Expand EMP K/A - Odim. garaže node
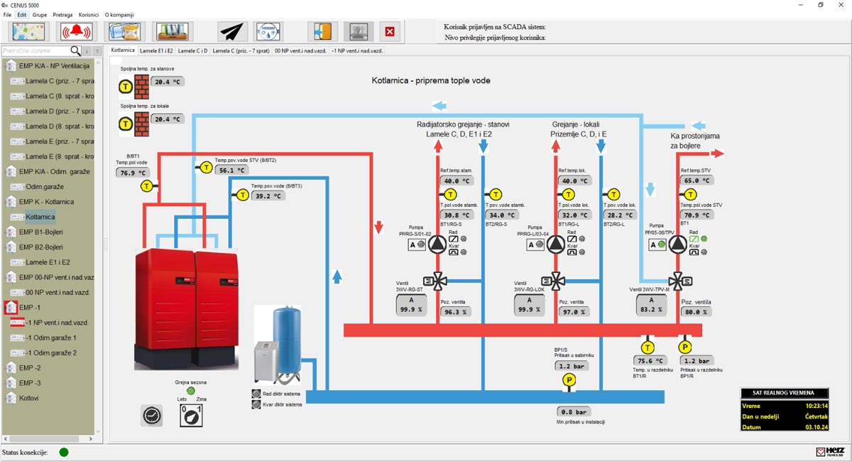This screenshot has width=852, height=462. (11, 171)
